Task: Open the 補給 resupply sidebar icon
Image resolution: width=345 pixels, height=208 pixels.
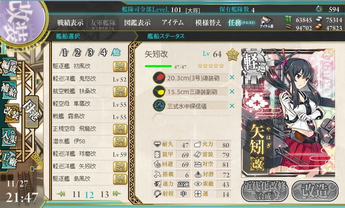Action: [9, 90]
